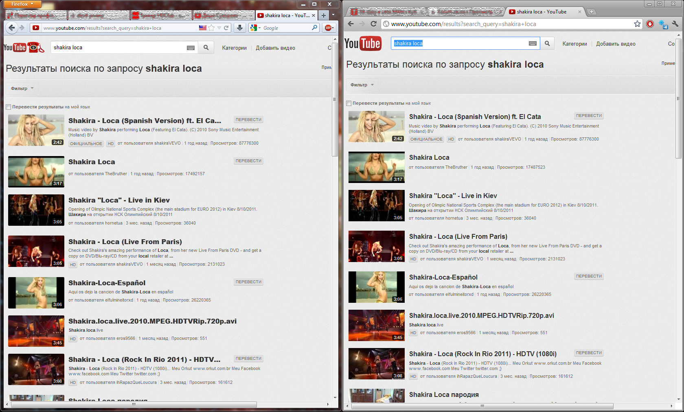Open 'Shakira - Loca (Live From Paris)' title in Chrome
The height and width of the screenshot is (412, 684).
point(458,236)
